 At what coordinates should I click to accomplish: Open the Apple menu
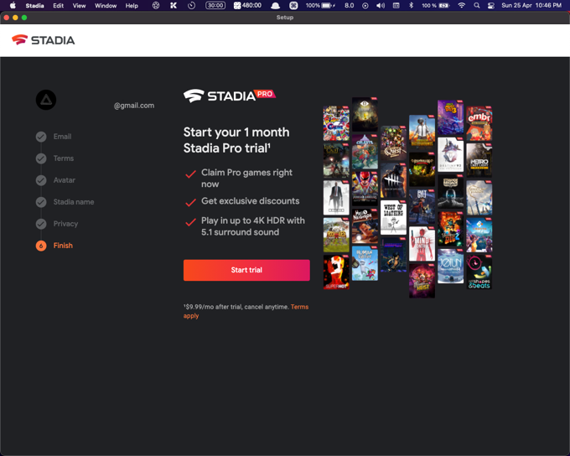pyautogui.click(x=13, y=6)
